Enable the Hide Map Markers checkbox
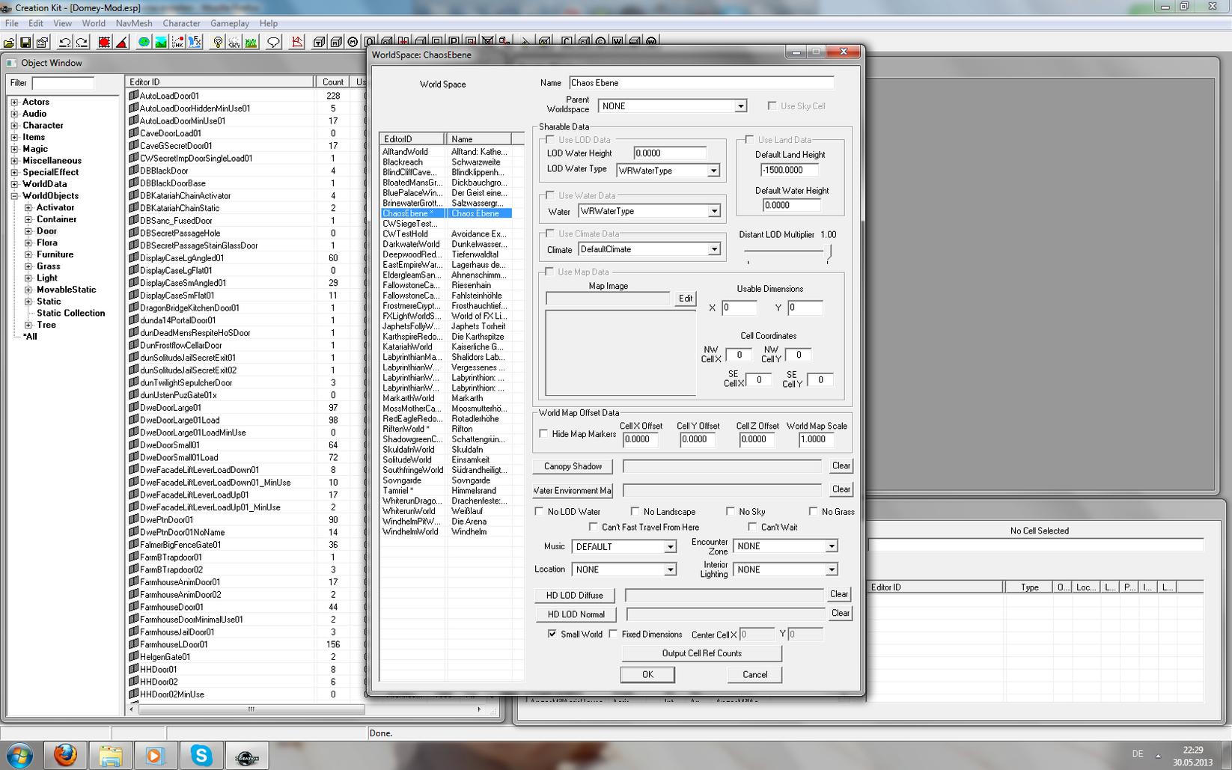 544,434
